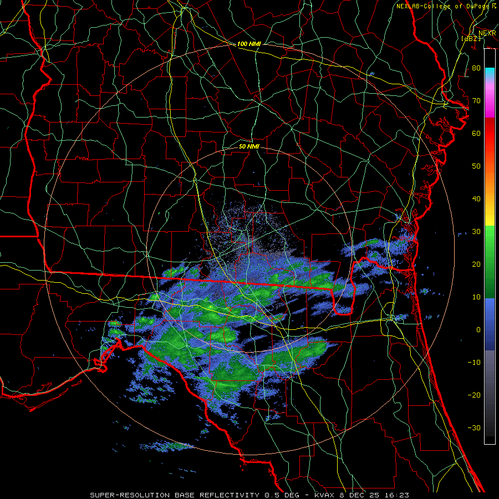499x499 pixels.
Task: Click the -20 value on the dBZ scale
Action: coord(474,395)
